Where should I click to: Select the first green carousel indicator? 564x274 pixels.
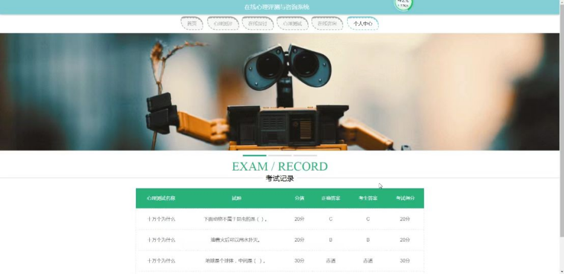pos(255,155)
